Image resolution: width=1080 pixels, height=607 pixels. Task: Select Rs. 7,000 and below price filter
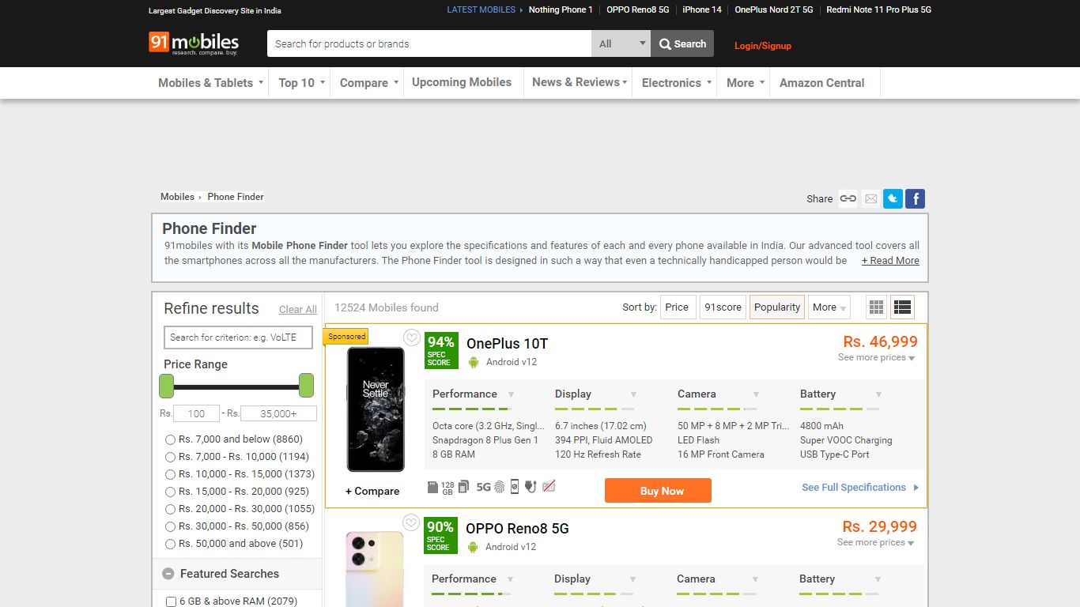click(170, 439)
